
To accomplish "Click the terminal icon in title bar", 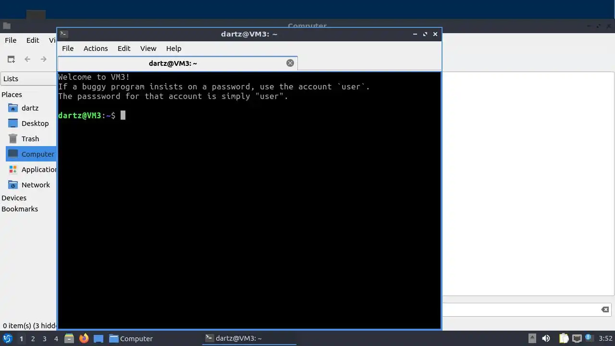I will (x=64, y=34).
